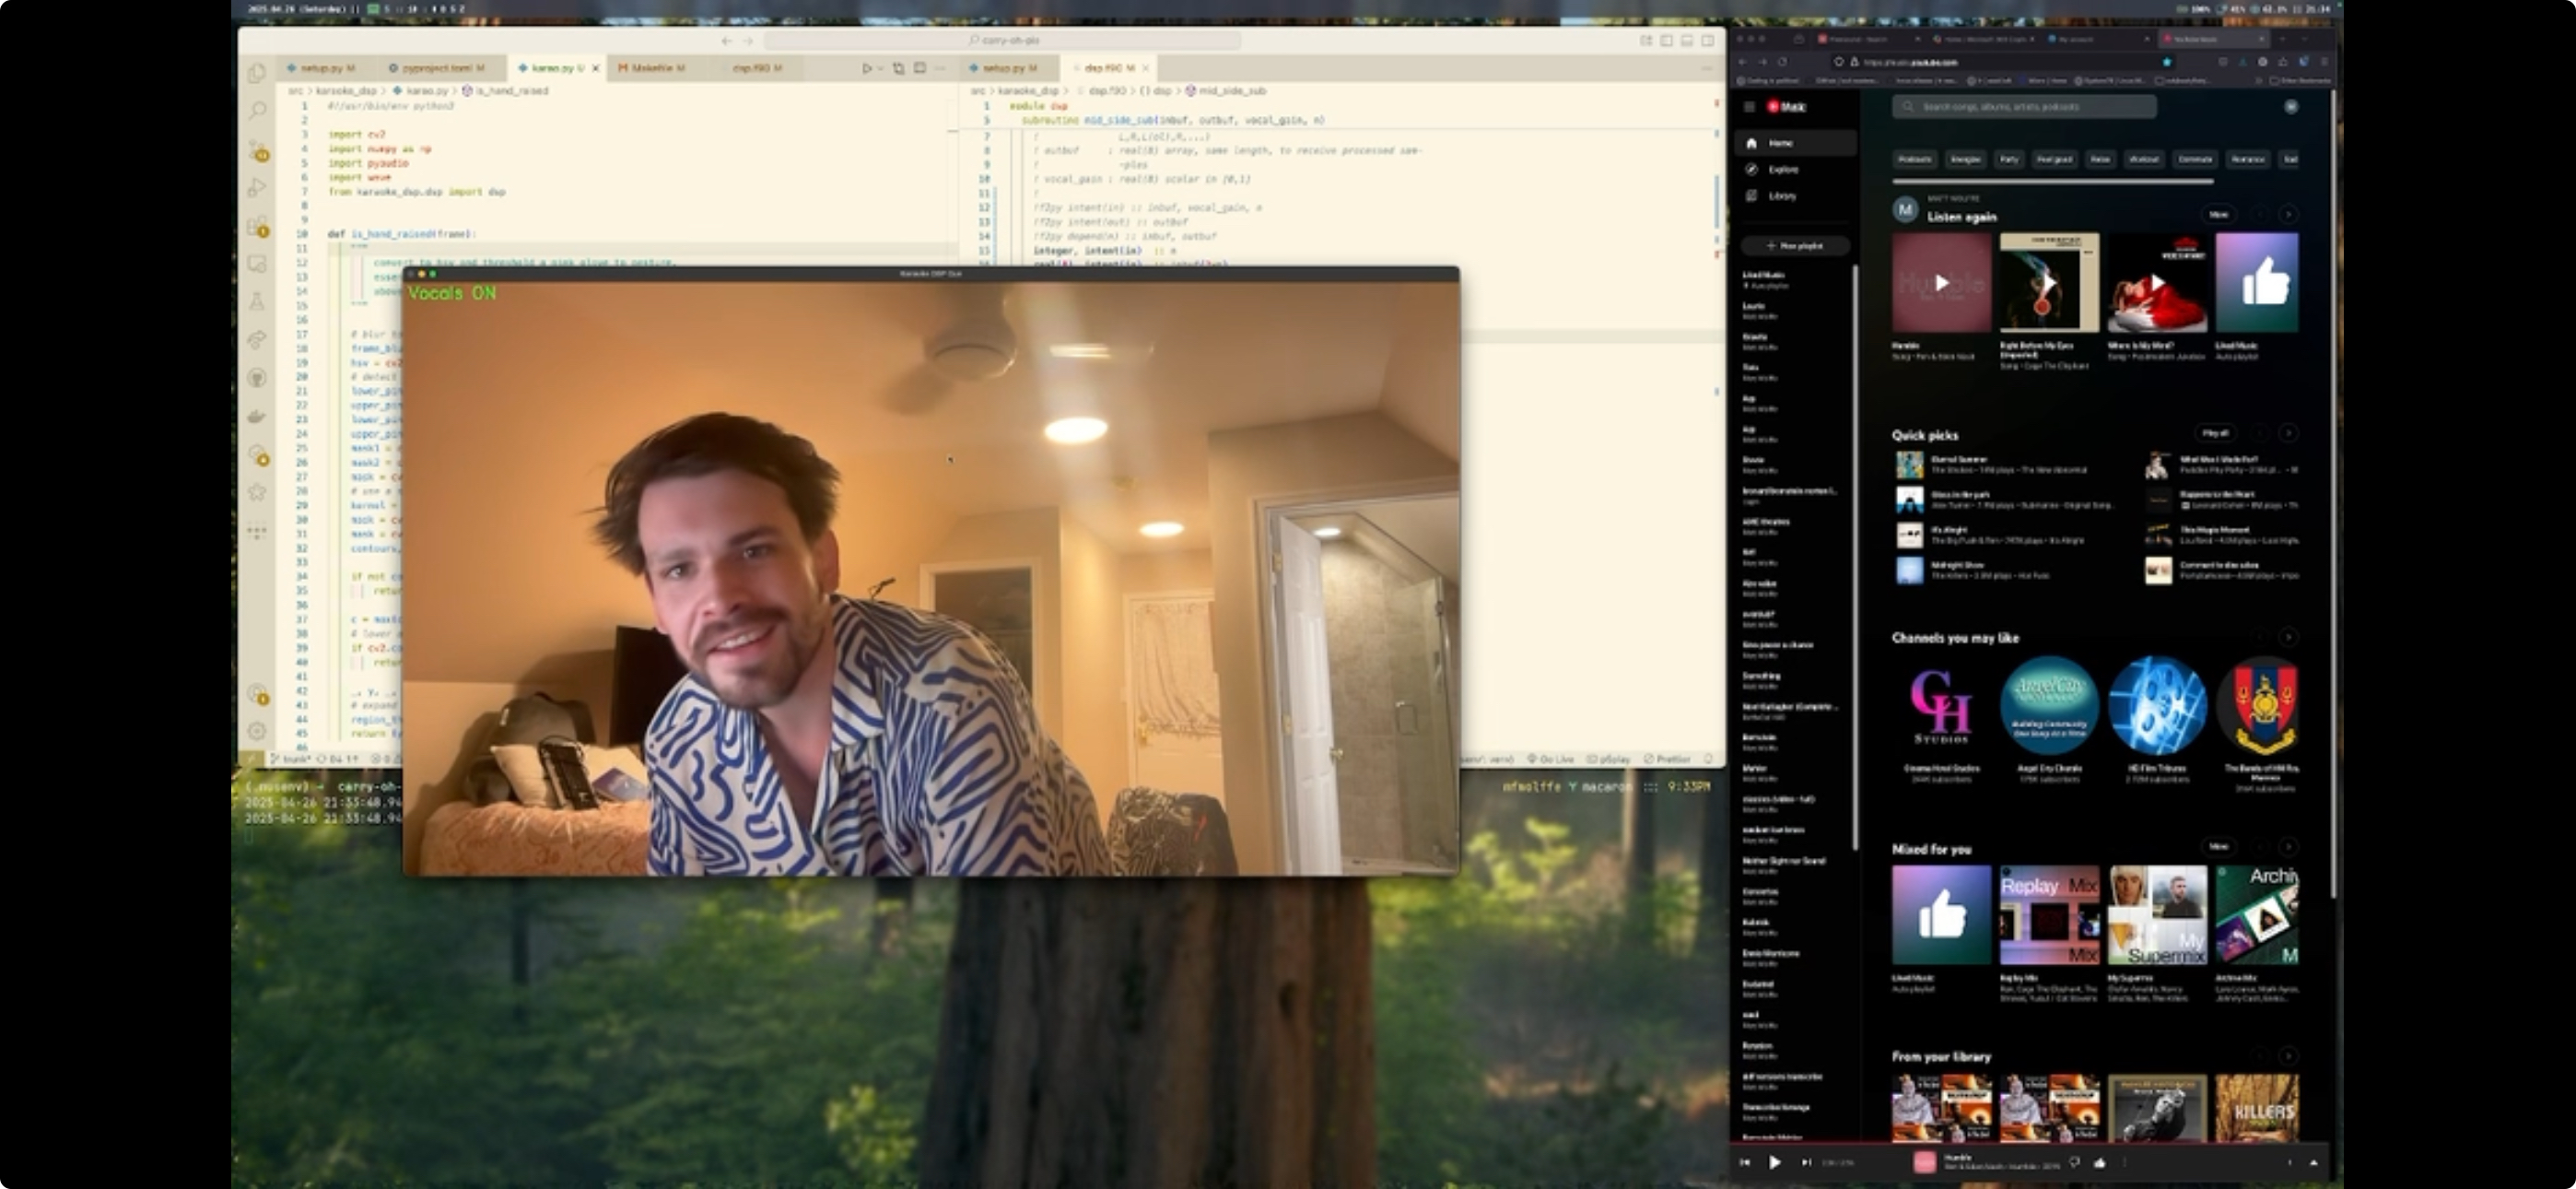Open Run and Debug view
The width and height of the screenshot is (2576, 1189).
point(258,187)
